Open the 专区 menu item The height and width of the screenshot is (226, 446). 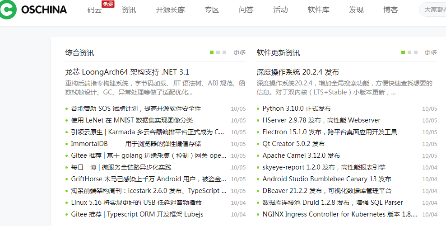tap(212, 10)
